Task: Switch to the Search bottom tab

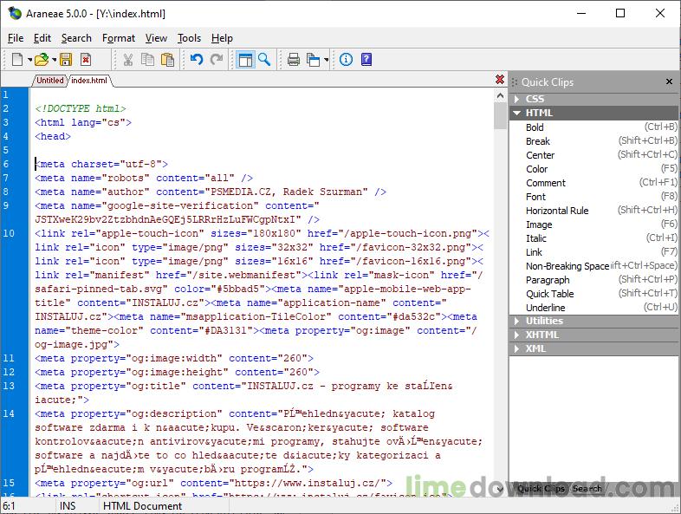Action: tap(587, 489)
